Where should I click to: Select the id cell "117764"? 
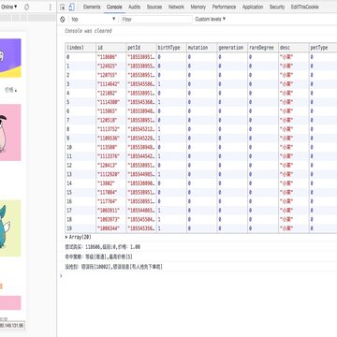(x=111, y=201)
